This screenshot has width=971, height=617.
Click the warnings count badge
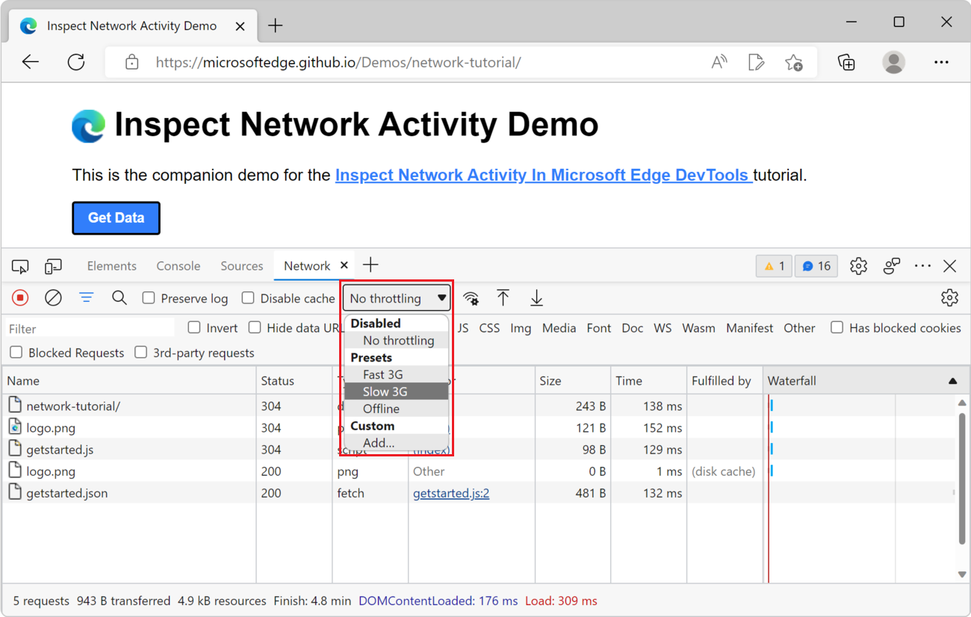pos(774,266)
